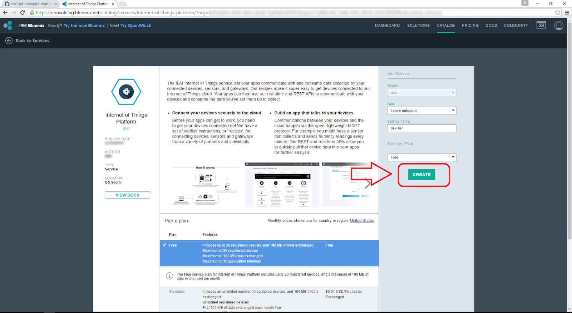Select the Standard plan link
Image resolution: width=572 pixels, height=313 pixels.
177,292
